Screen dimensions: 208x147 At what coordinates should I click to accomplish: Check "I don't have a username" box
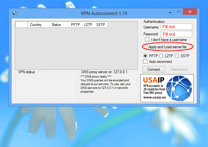pyautogui.click(x=147, y=40)
